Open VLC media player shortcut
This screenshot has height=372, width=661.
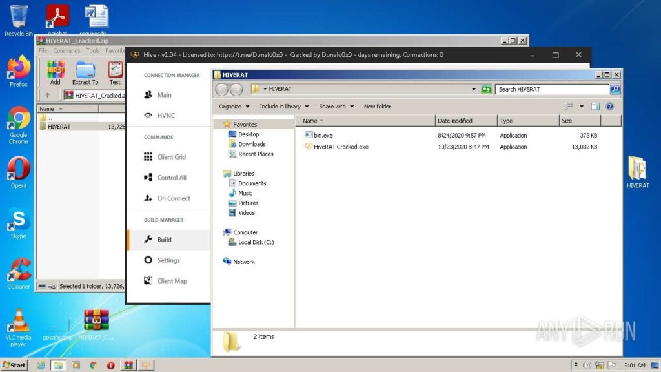tap(18, 327)
